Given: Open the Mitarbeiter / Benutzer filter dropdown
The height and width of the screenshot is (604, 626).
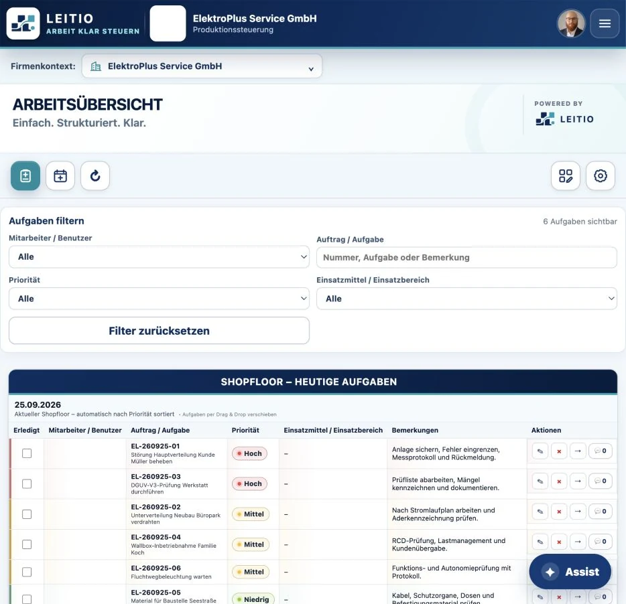Looking at the screenshot, I should pos(159,257).
